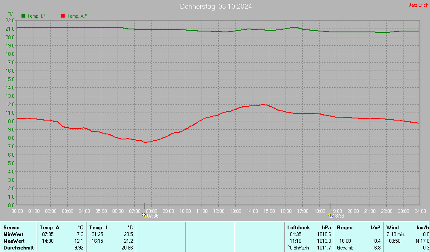This screenshot has width=430, height=252.
Task: Click the wind gust time 03:50
Action: 395,241
